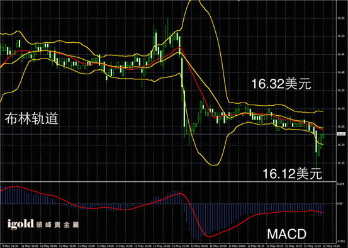Screen dimensions: 348x248
Task: Click the 11 May 12:00 time label
Action: point(84,246)
